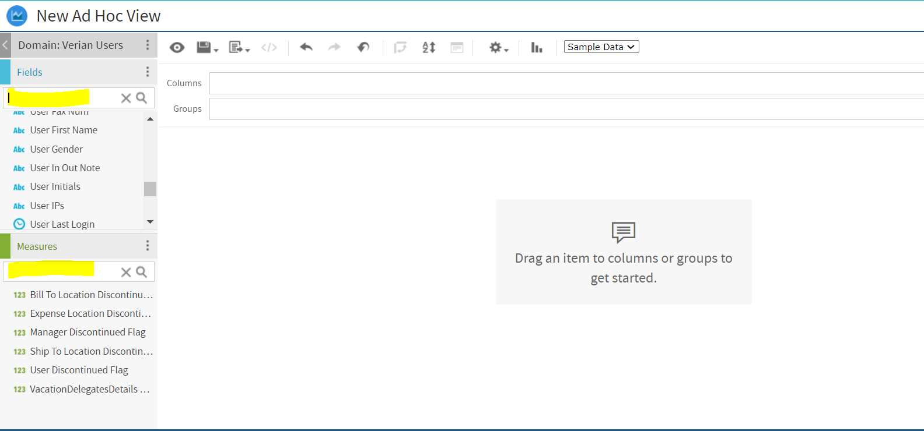924x431 pixels.
Task: Click the display mode eye icon
Action: 177,48
